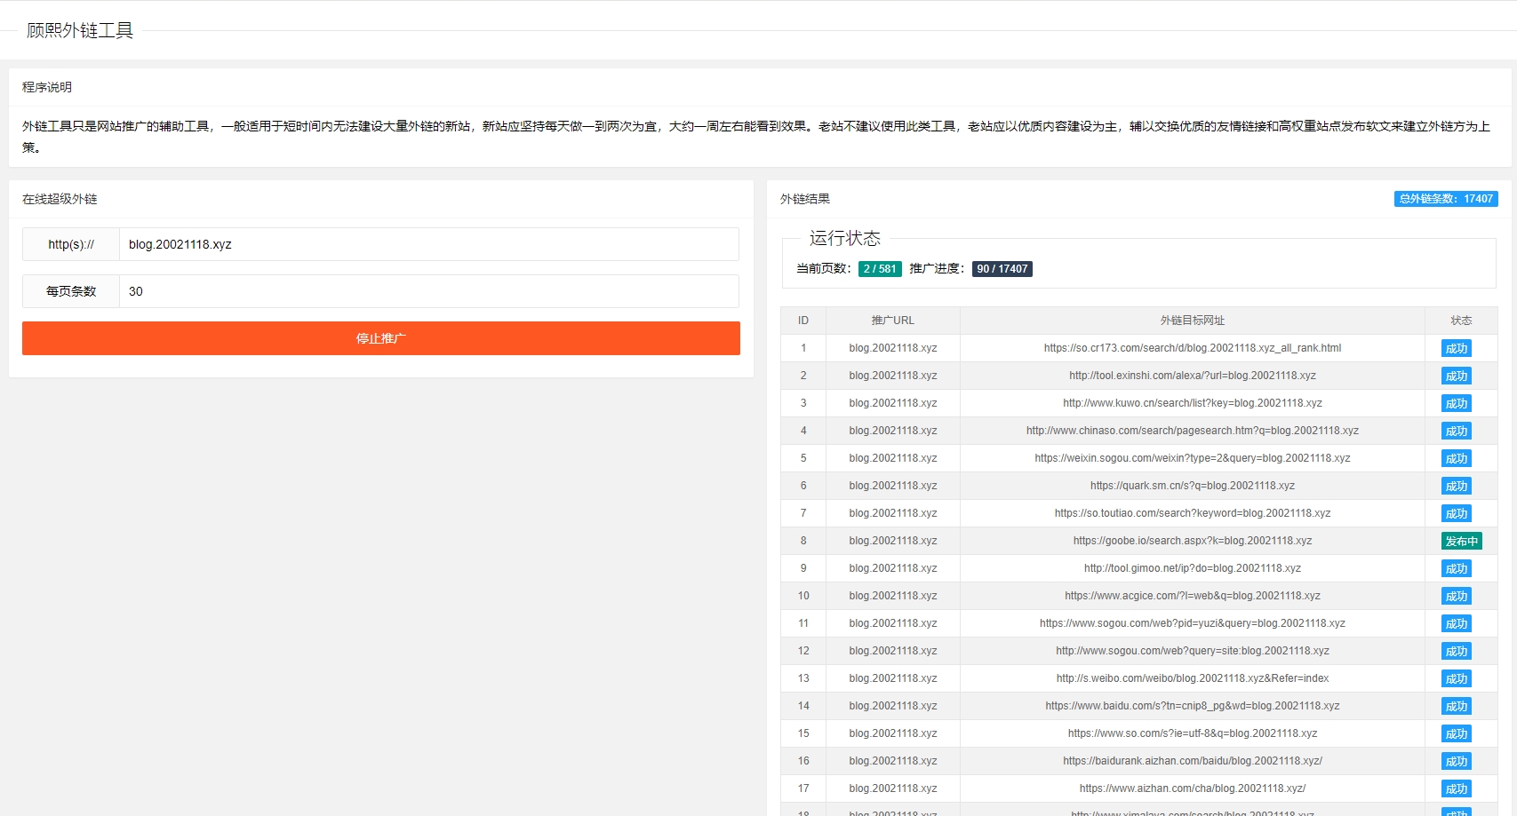The width and height of the screenshot is (1517, 816).
Task: Click the 每页条数 input showing 30
Action: tap(429, 291)
